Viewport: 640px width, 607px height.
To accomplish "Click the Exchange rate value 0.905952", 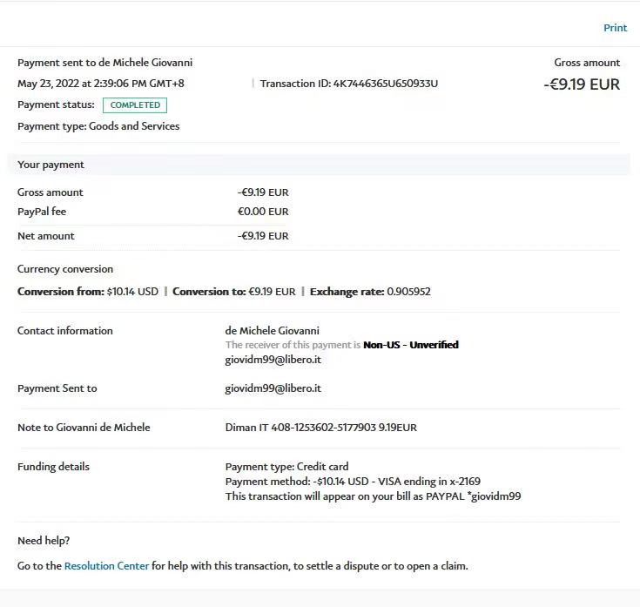I will point(408,292).
